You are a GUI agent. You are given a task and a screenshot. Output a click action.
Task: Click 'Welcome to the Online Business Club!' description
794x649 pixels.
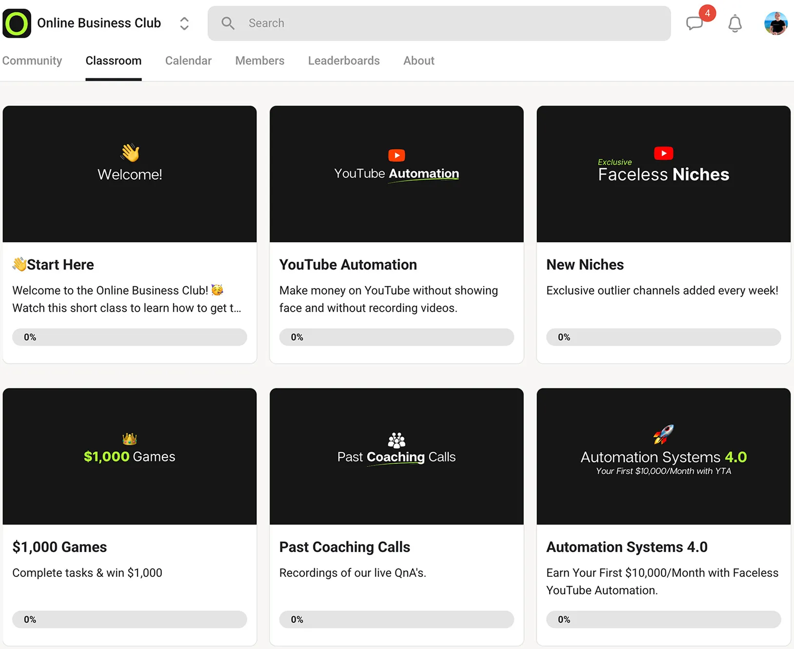[110, 291]
